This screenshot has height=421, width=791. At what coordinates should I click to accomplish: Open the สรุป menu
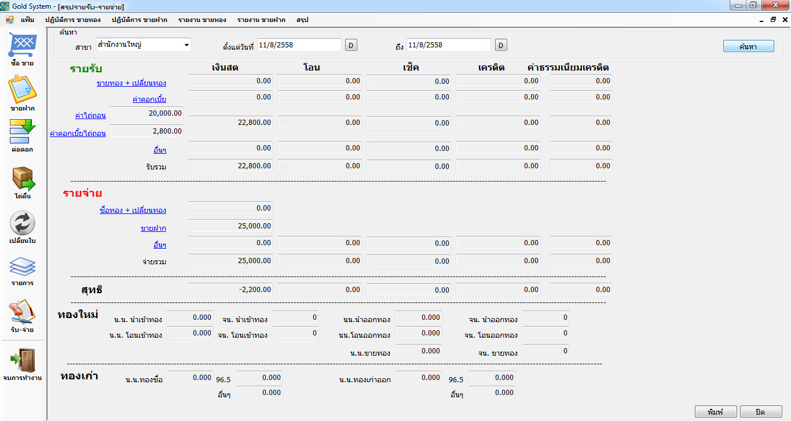(302, 20)
